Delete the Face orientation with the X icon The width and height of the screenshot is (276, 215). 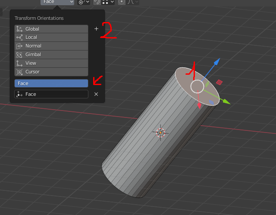click(x=96, y=94)
